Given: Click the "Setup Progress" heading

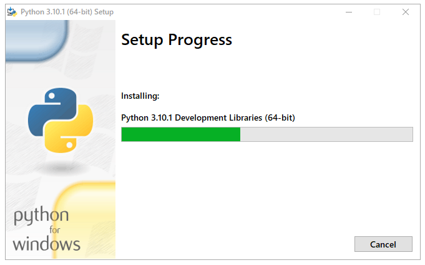Looking at the screenshot, I should 177,40.
